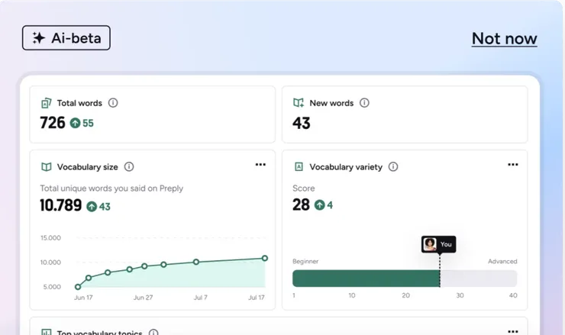
Task: Click the New words book icon
Action: click(x=299, y=103)
